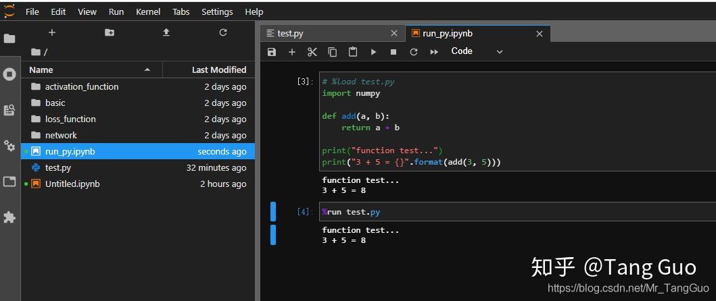
Task: Create a new folder with folder-plus icon
Action: [x=110, y=32]
